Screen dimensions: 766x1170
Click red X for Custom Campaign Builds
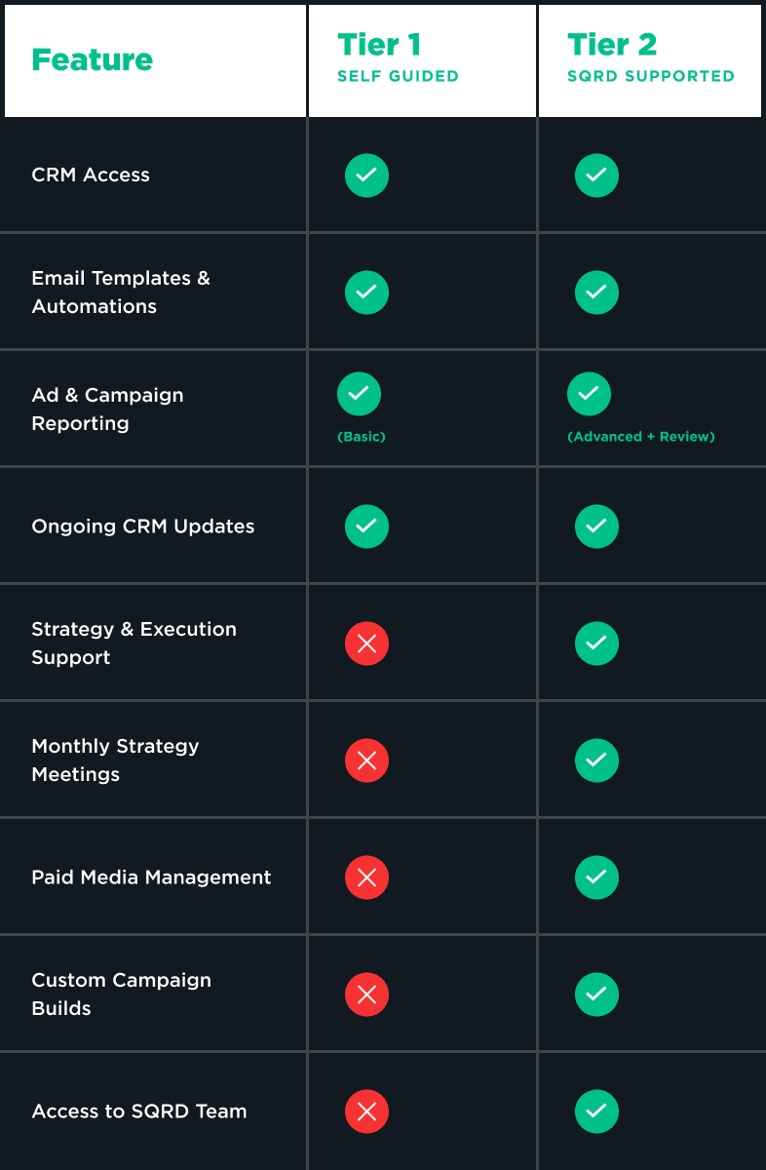[366, 994]
